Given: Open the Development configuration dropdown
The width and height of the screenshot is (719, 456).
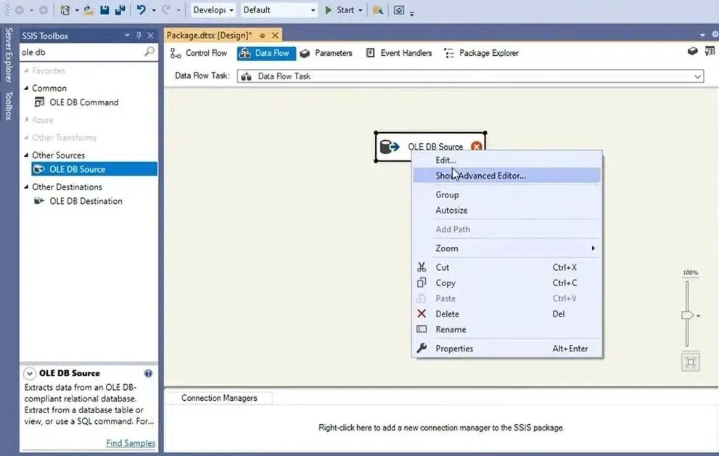Looking at the screenshot, I should (231, 10).
